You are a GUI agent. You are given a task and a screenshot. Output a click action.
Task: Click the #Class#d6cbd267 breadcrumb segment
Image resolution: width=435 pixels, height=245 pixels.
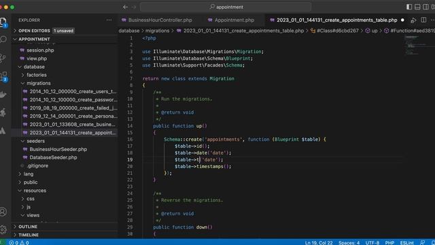[334, 31]
